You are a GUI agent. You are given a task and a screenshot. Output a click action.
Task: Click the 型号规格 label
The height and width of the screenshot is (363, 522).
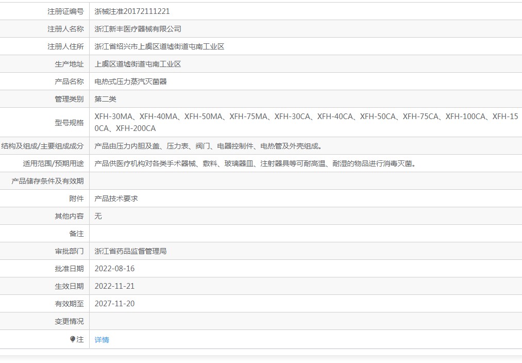[69, 123]
